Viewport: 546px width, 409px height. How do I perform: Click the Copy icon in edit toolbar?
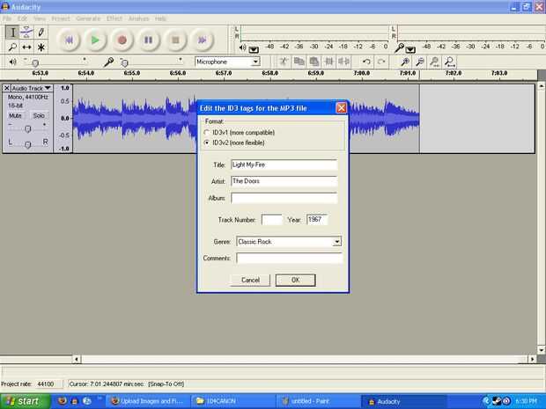pos(299,62)
